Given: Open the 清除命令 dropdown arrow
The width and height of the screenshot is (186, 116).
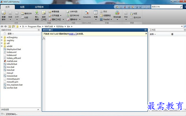Looking at the screenshot, I should click(80, 19).
